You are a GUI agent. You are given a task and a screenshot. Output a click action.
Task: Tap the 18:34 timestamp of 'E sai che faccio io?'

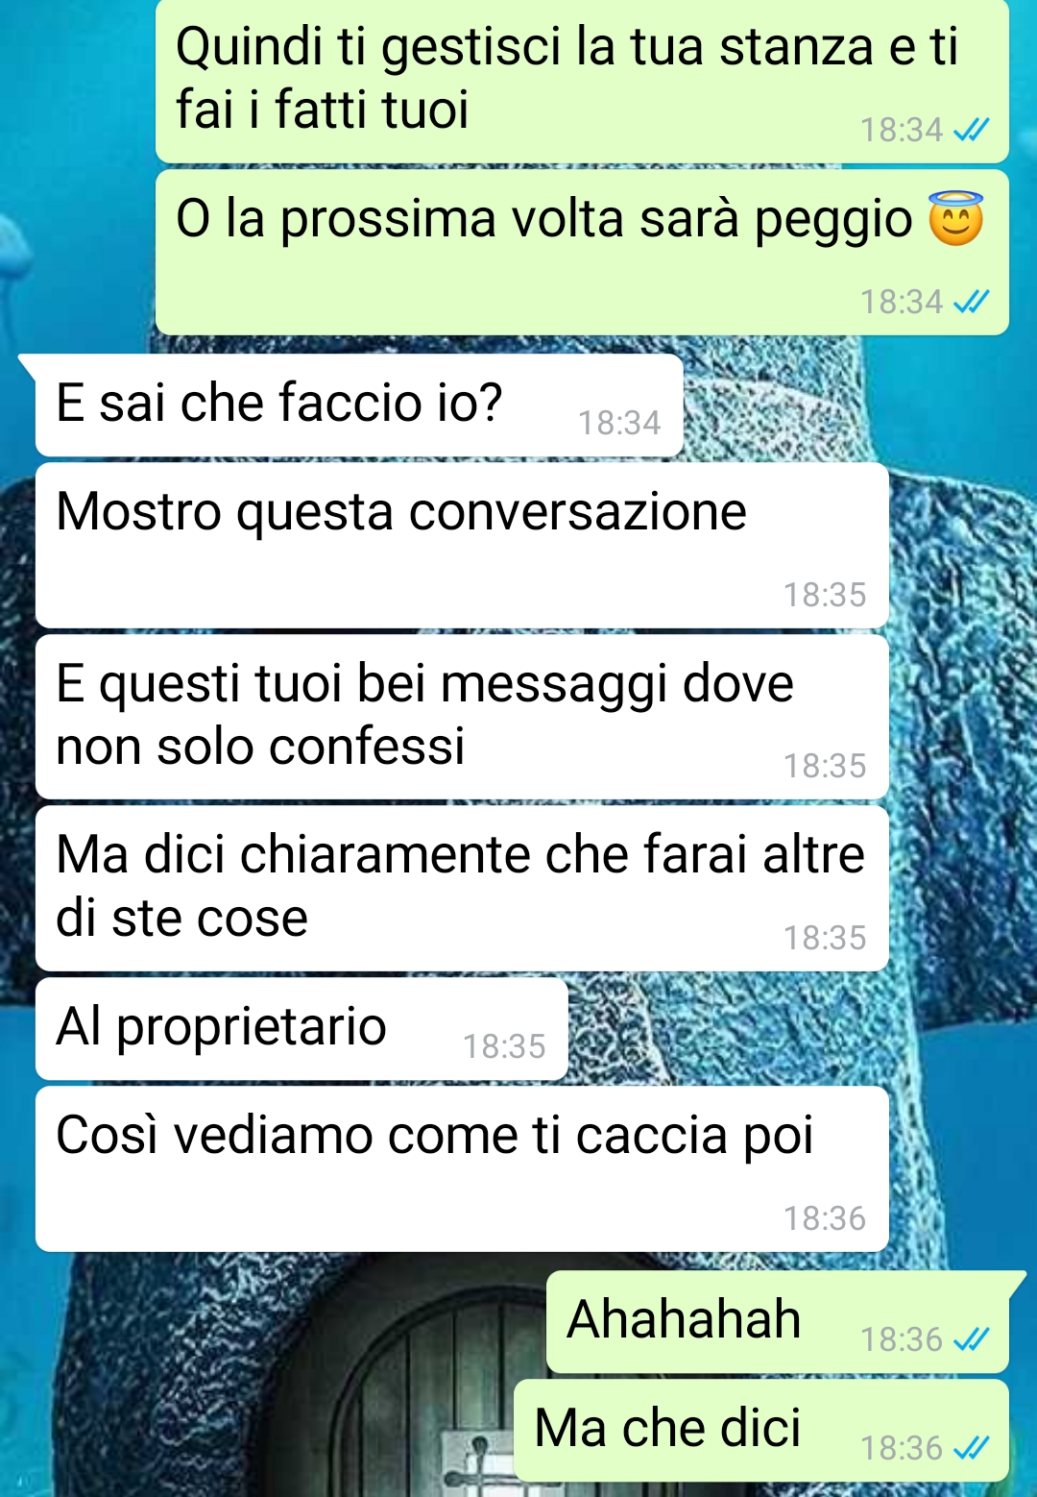pos(619,423)
